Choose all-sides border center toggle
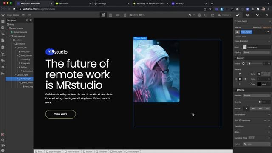The width and height of the screenshot is (272, 153). [x=240, y=79]
